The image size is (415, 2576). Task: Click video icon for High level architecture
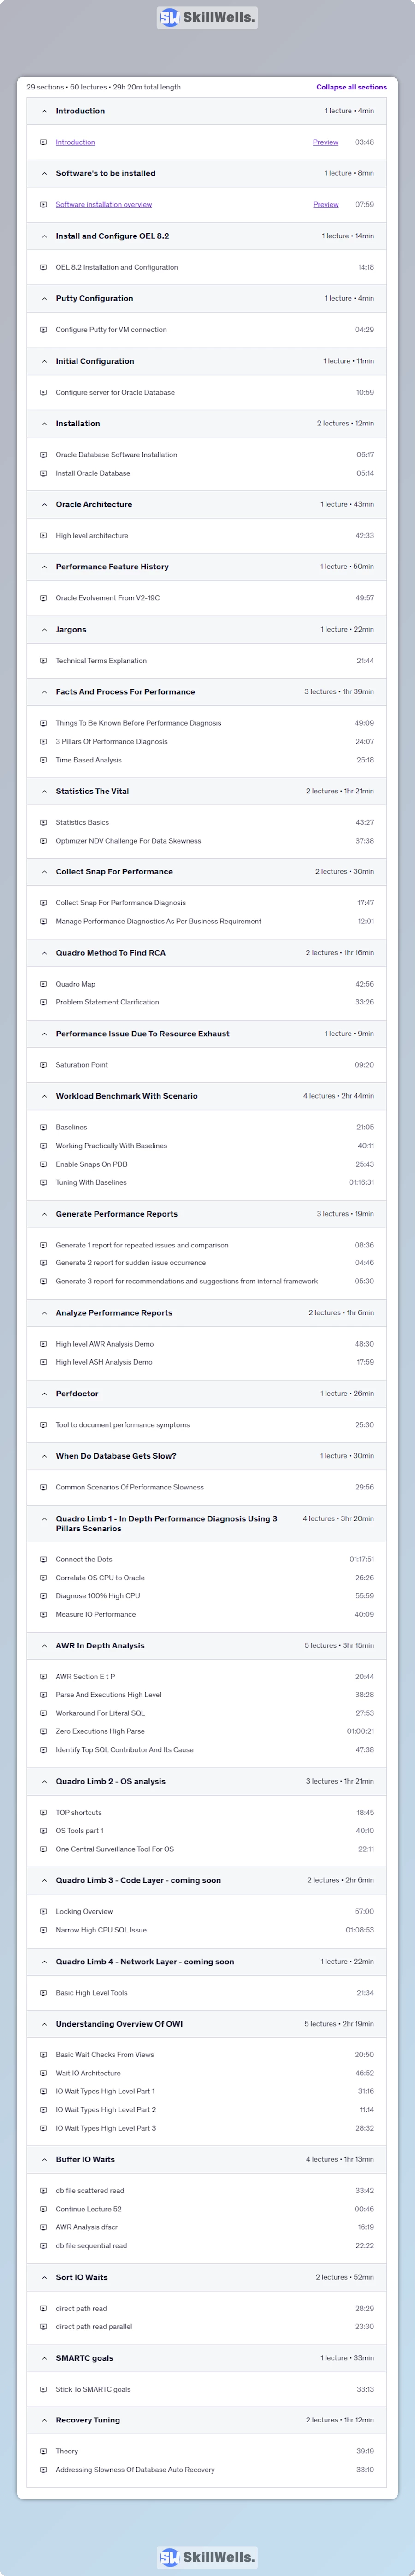point(43,536)
